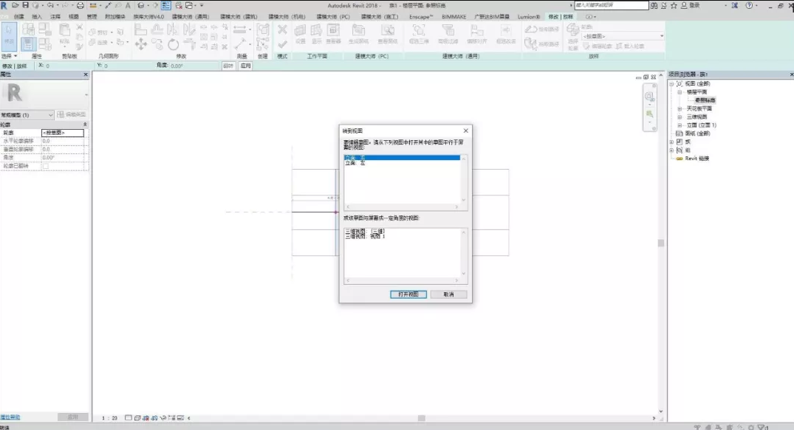Click the red X cancel mode icon
794x430 pixels.
[282, 30]
